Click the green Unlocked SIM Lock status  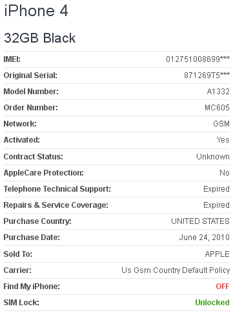click(212, 303)
